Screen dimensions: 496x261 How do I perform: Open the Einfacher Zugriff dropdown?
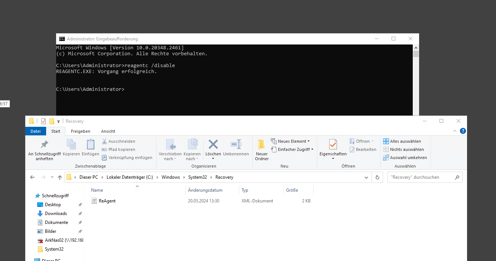pos(292,149)
